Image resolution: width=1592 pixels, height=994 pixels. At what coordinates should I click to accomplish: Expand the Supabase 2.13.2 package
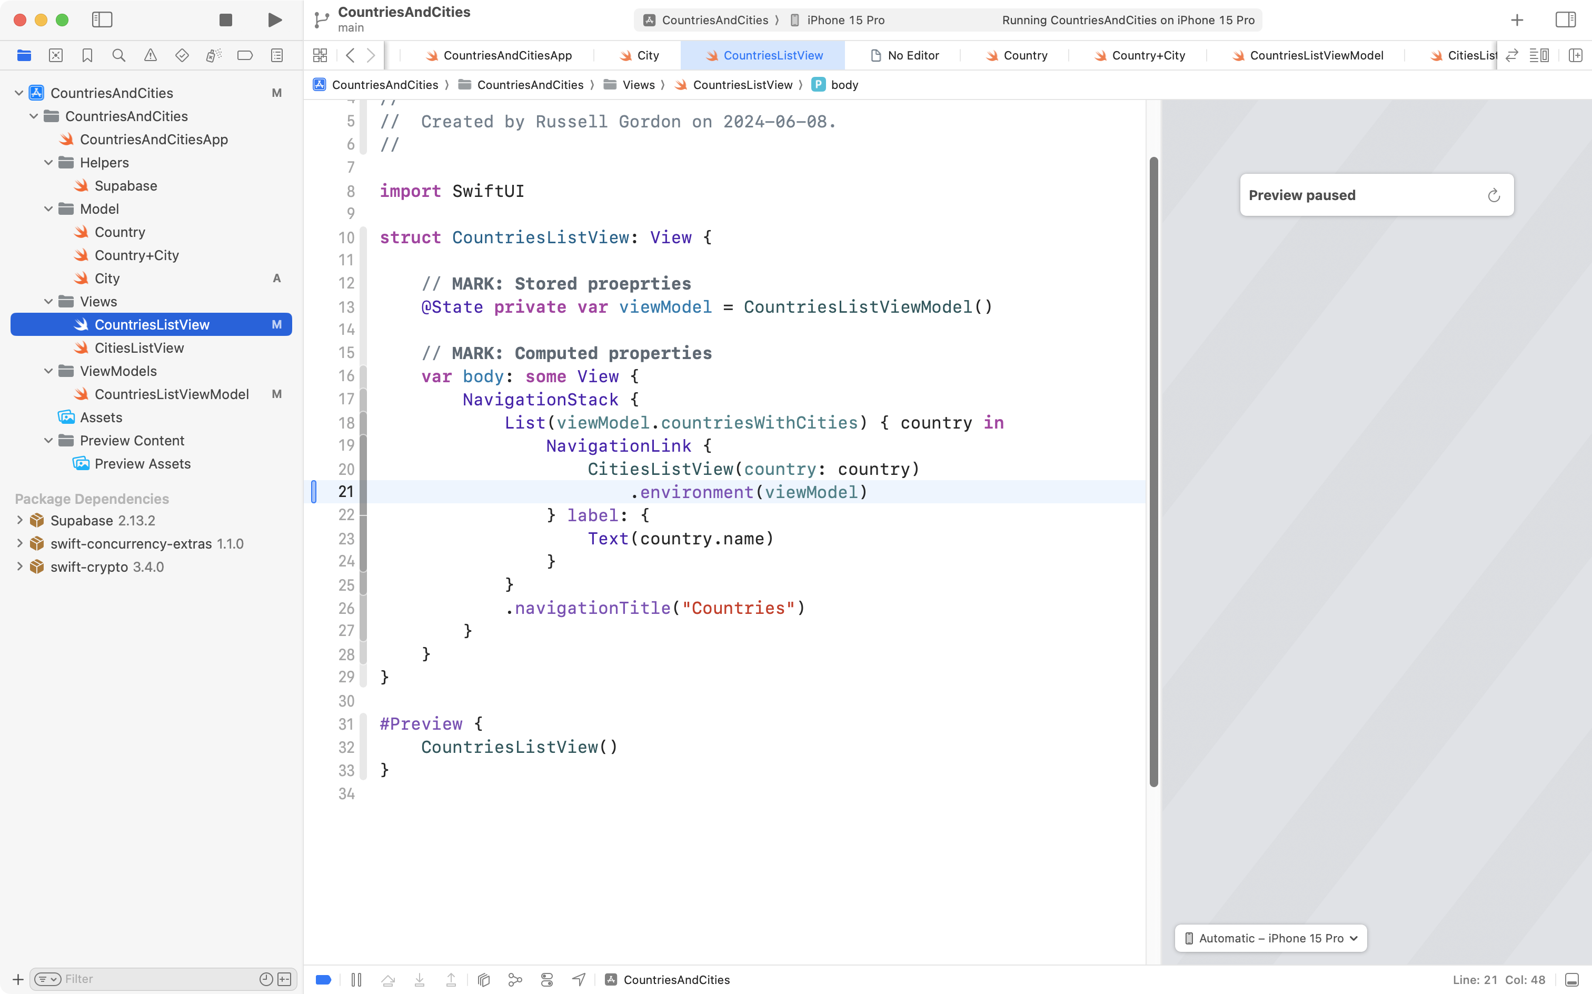[19, 520]
